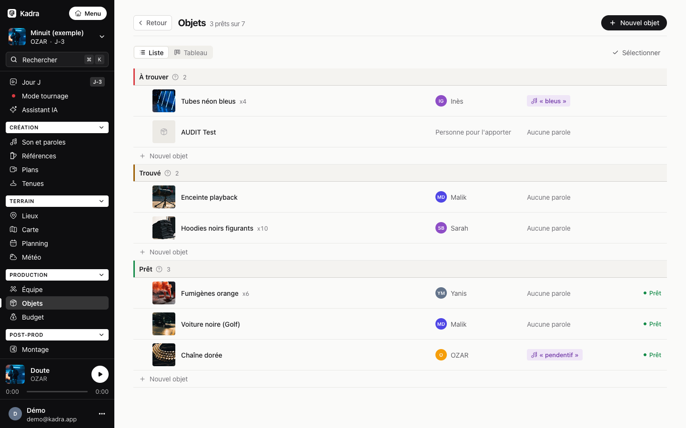Collapse the PRODUCTION section
Screen dimensions: 686x428
tap(57, 275)
